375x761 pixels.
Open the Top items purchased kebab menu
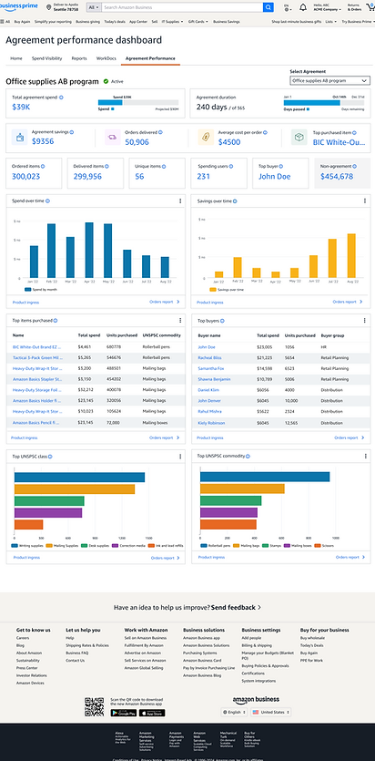180,320
